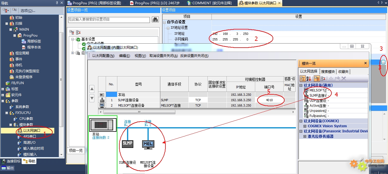Close the 模块一览 panel

(x=366, y=63)
